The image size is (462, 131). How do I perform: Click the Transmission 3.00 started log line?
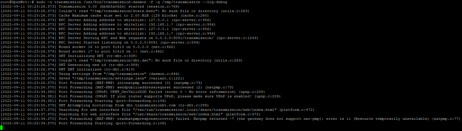90,6
